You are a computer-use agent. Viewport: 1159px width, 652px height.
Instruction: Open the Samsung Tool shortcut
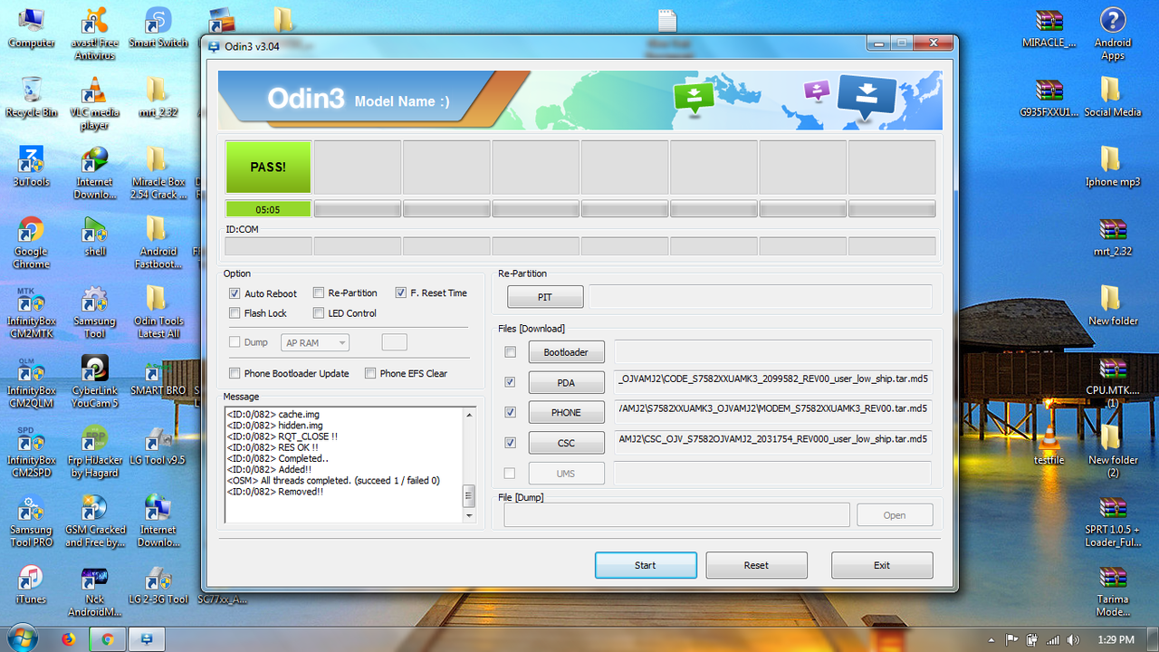[94, 312]
